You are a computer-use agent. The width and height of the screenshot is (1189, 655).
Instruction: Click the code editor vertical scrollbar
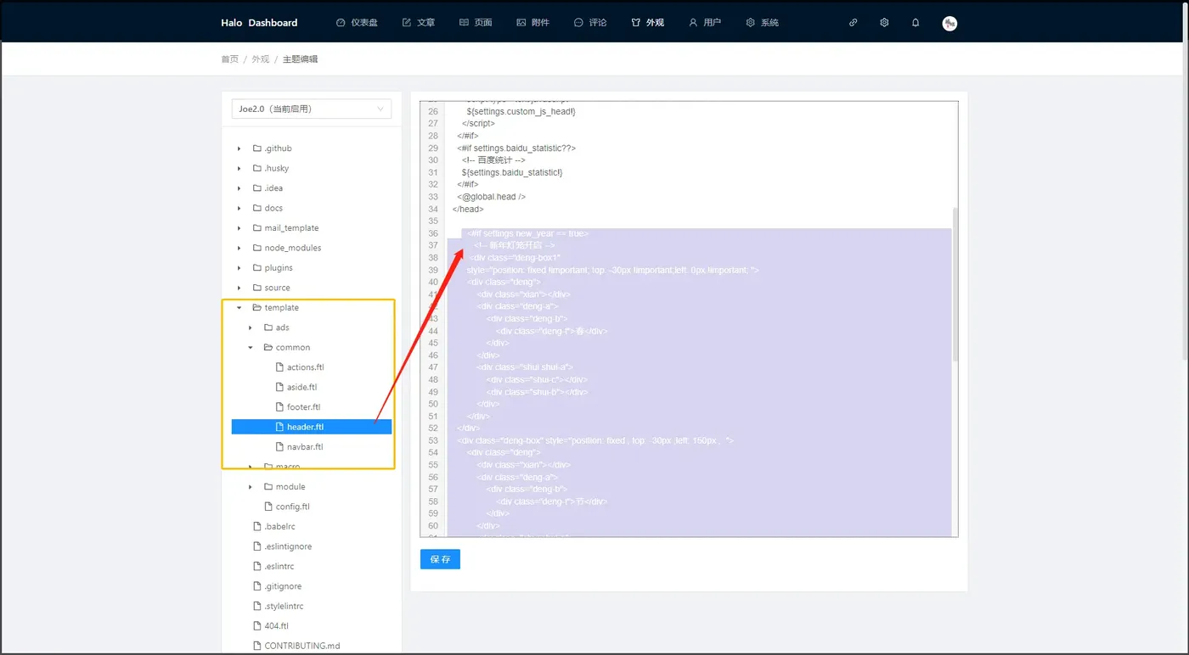[955, 284]
